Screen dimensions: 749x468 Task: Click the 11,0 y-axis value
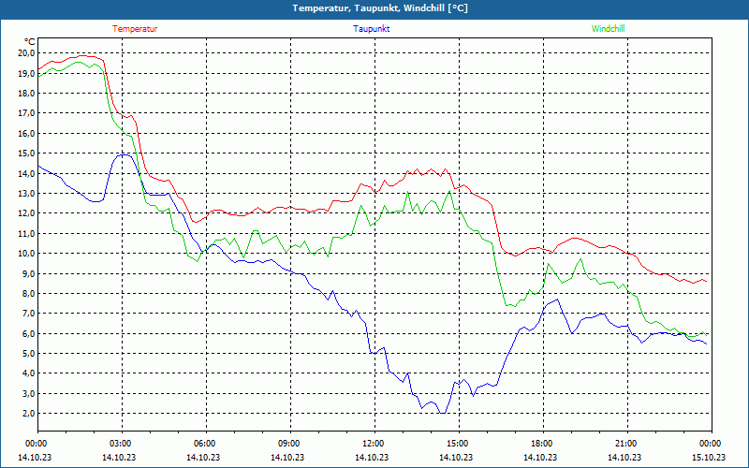(x=26, y=233)
